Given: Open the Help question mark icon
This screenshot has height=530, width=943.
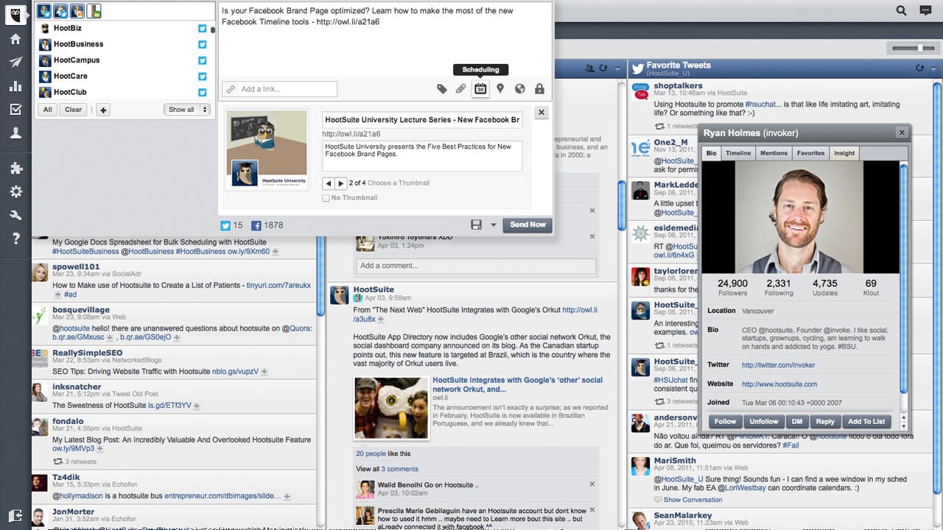Looking at the screenshot, I should (x=15, y=239).
